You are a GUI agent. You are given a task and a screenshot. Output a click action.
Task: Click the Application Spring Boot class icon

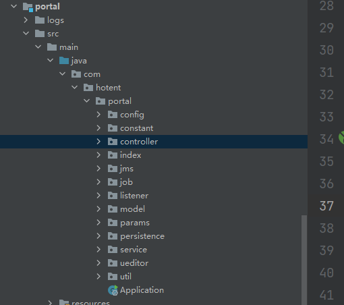(113, 290)
